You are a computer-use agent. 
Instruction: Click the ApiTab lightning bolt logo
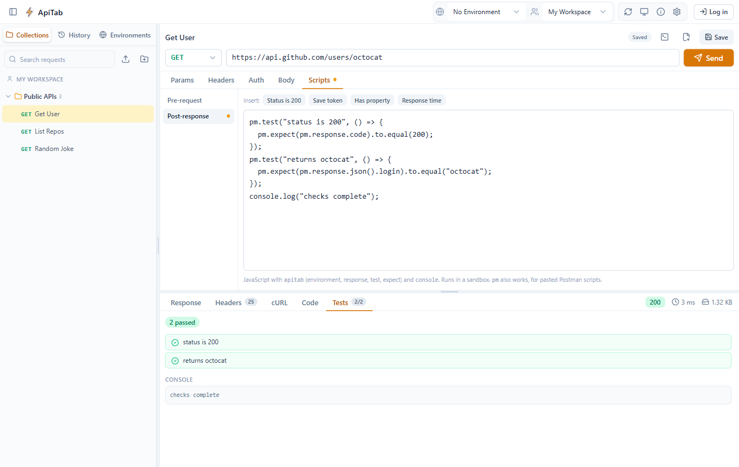tap(29, 12)
